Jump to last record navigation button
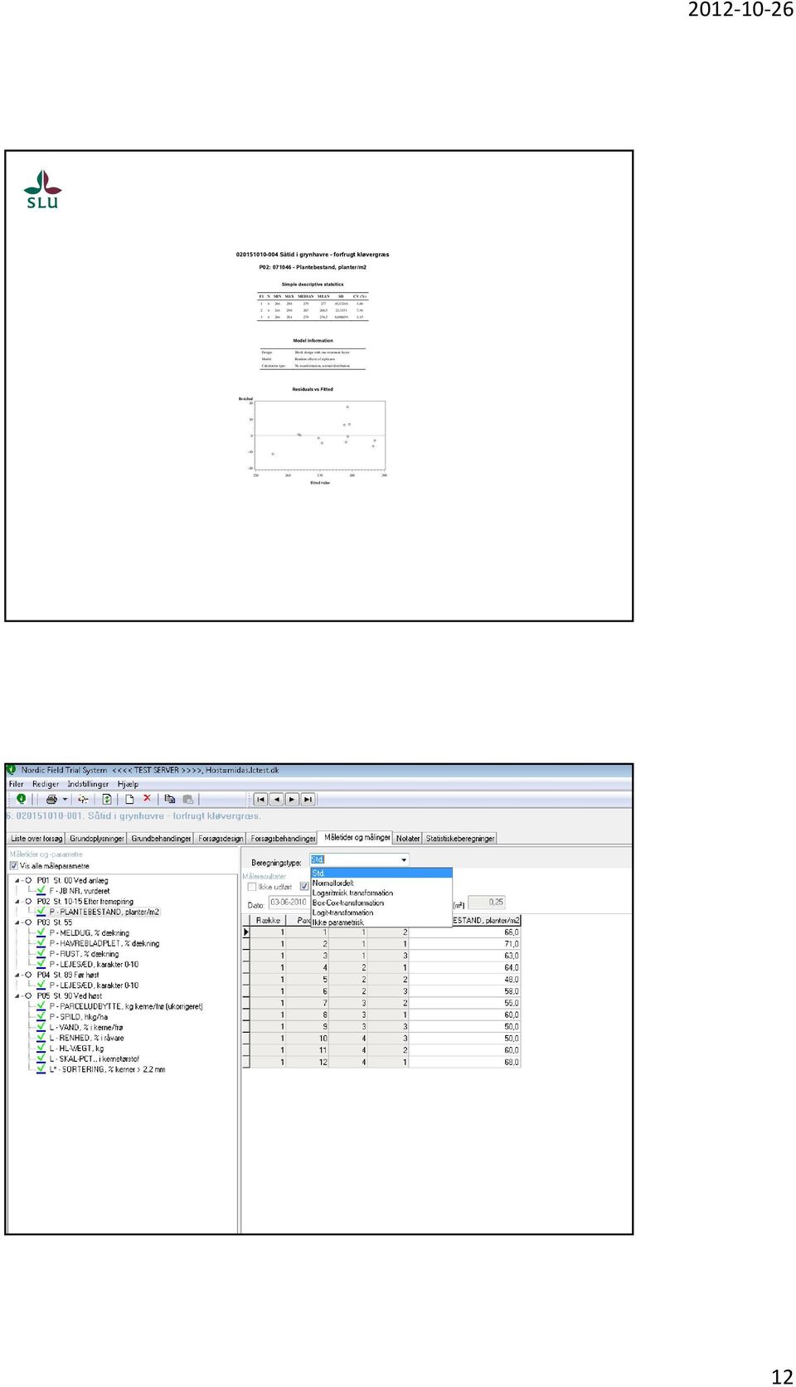This screenshot has height=1387, width=796. click(308, 800)
